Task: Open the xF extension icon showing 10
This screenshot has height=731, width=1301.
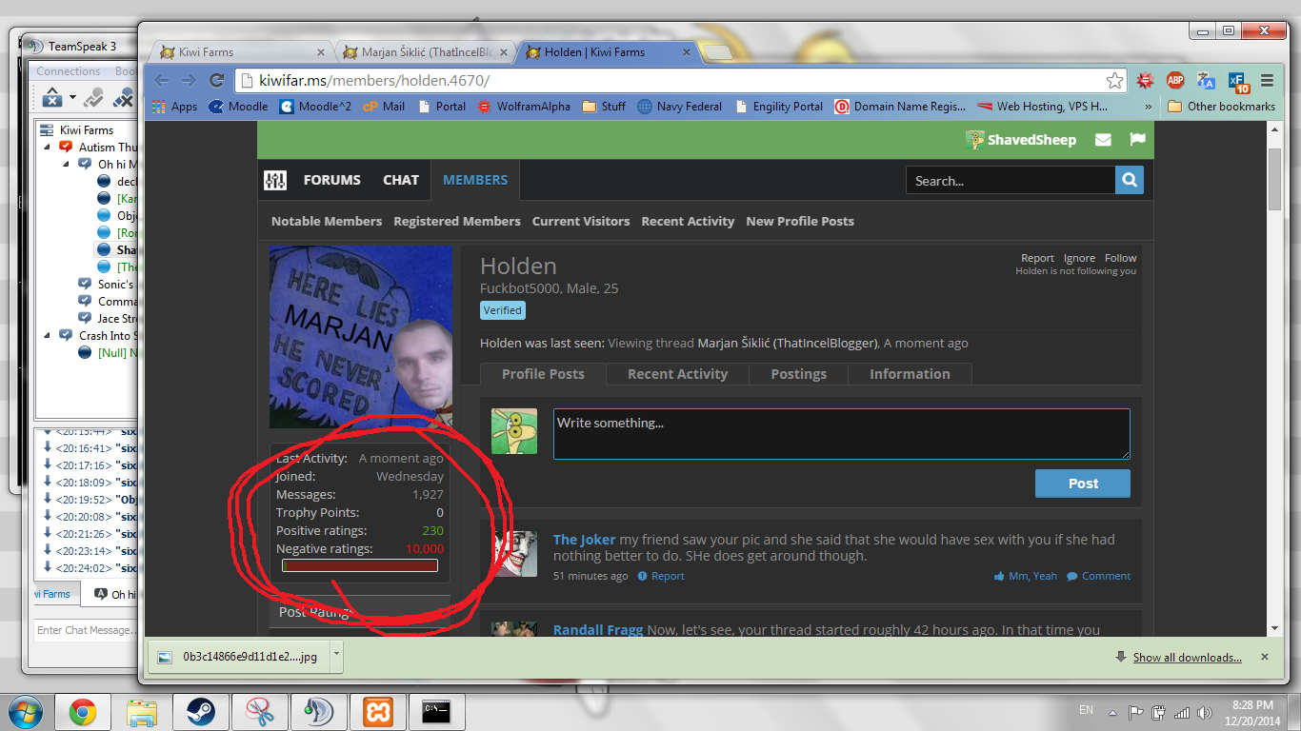Action: tap(1238, 82)
